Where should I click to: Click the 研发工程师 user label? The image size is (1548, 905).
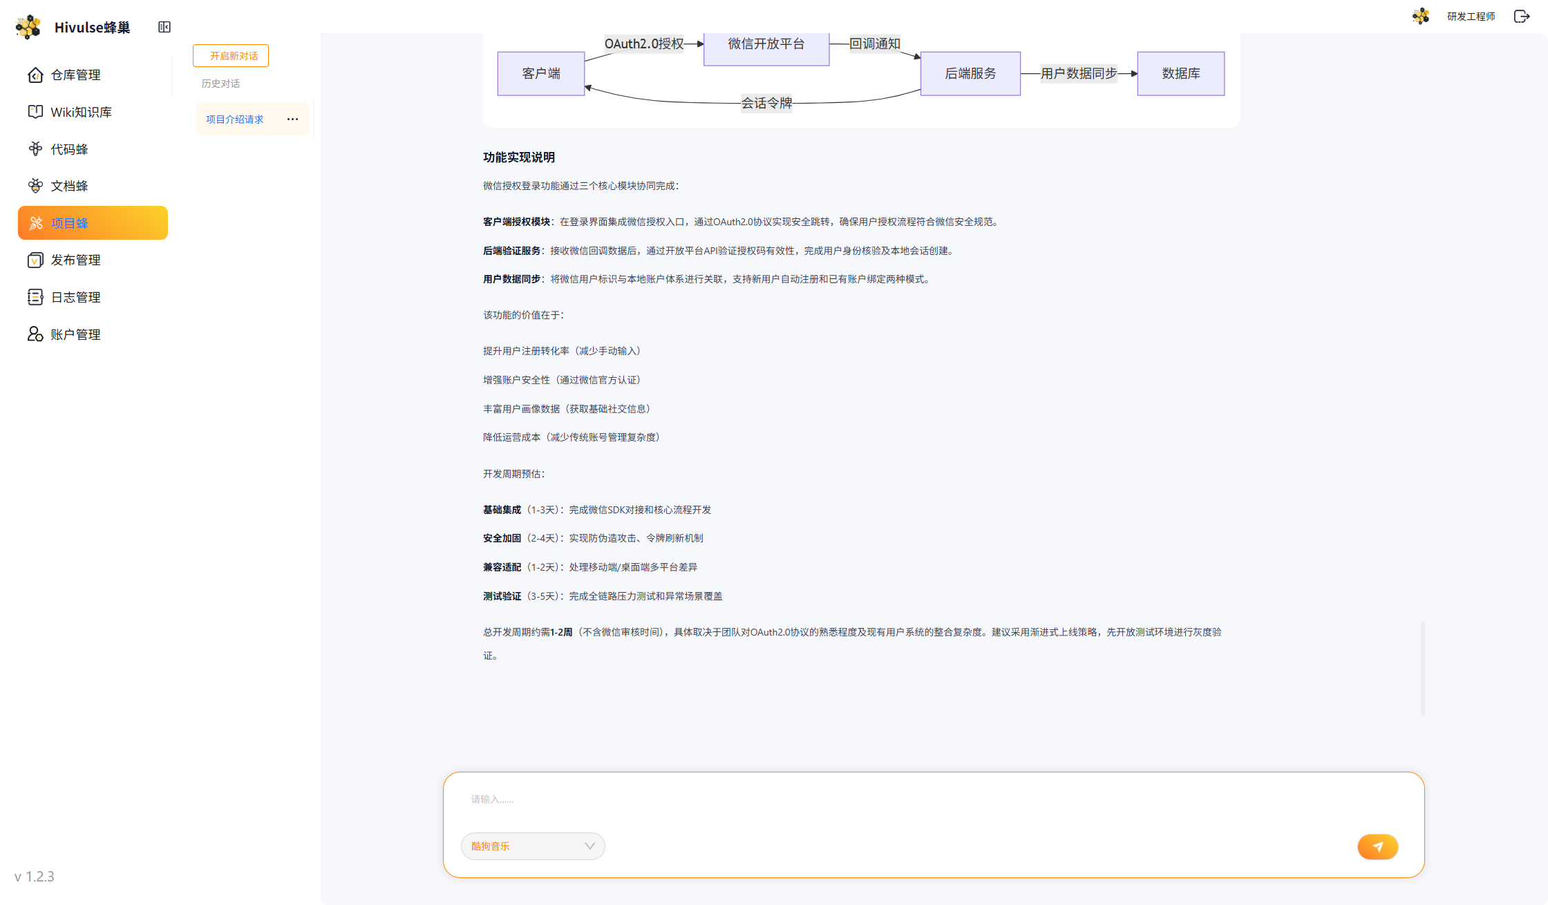click(x=1471, y=17)
